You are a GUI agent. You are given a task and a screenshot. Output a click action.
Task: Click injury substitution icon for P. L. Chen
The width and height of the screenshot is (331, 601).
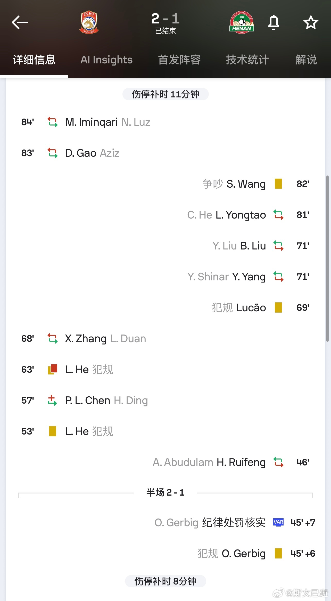pos(53,400)
